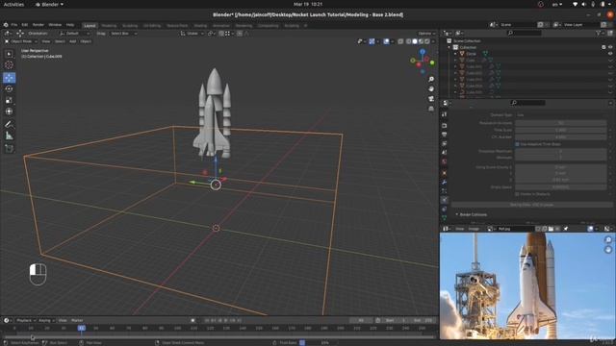Open Activities overview in top bar
Screen dimensions: 616x346
coord(13,4)
